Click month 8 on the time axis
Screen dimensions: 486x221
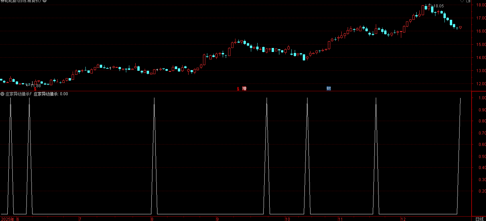152,219
